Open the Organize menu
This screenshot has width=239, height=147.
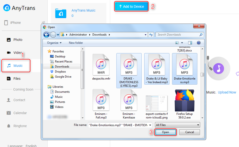pos(54,43)
